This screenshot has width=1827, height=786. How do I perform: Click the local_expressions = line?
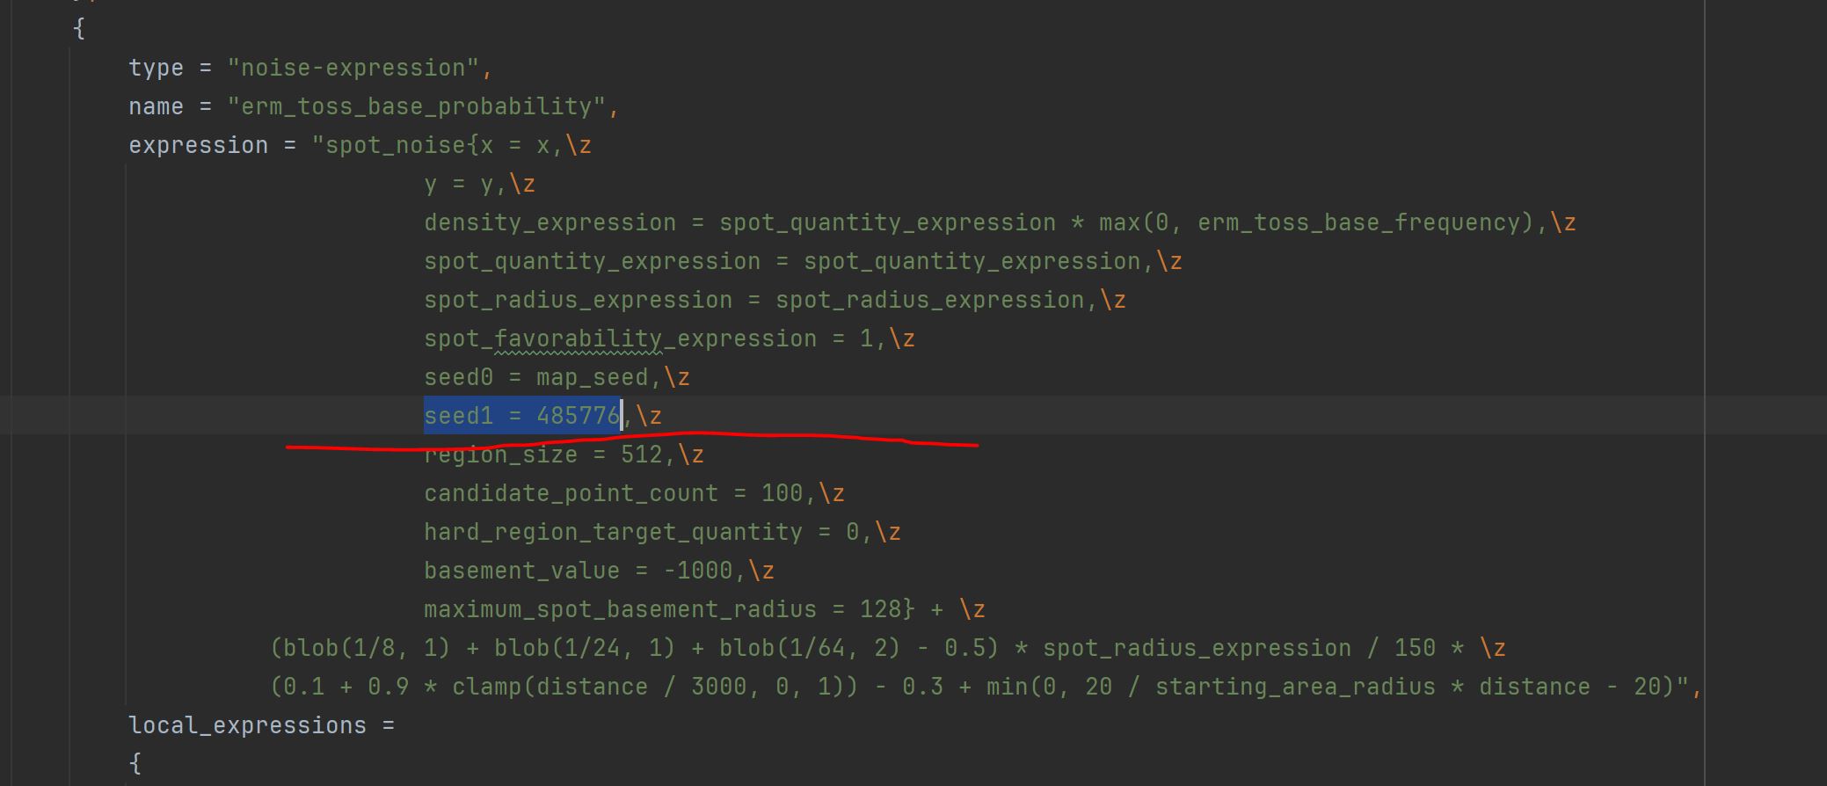pos(261,725)
